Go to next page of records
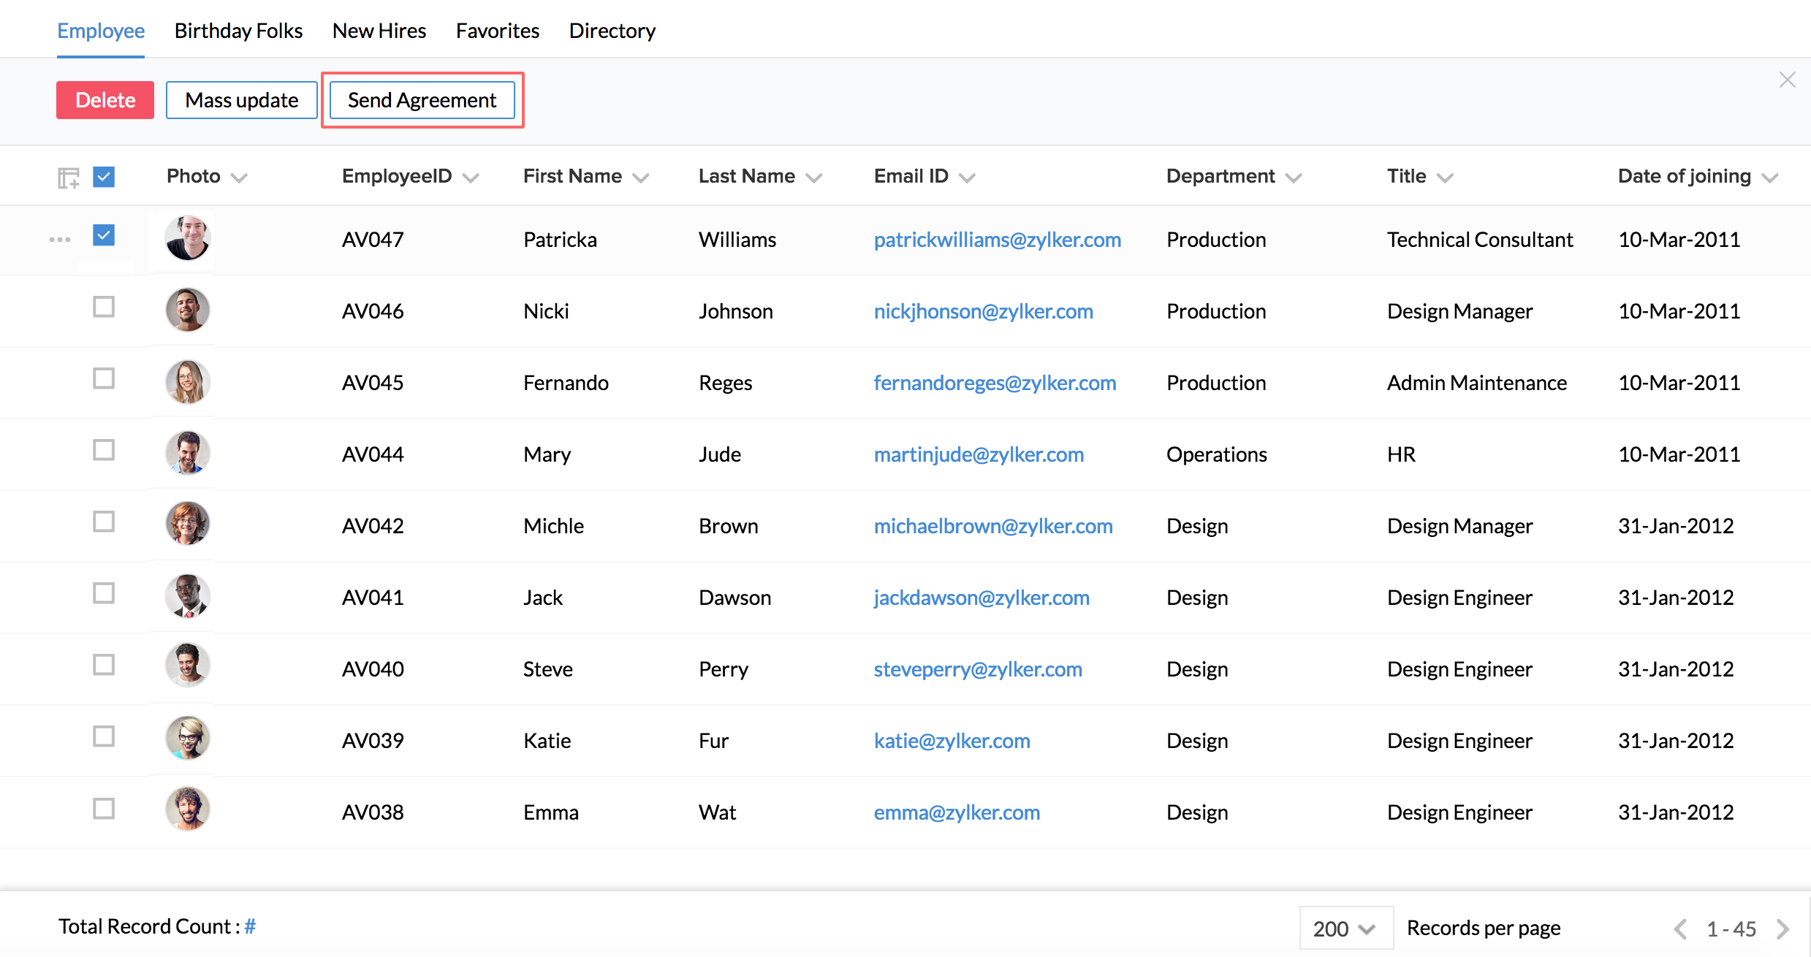This screenshot has width=1811, height=957. [1783, 929]
